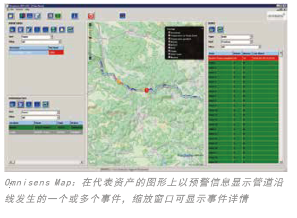Screen dimensions: 297x218
Task: Click the dark blue icon at the top toolbar's right end
Action: pyautogui.click(x=123, y=15)
